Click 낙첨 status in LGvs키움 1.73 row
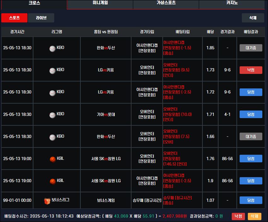This screenshot has height=222, width=268. click(x=251, y=70)
